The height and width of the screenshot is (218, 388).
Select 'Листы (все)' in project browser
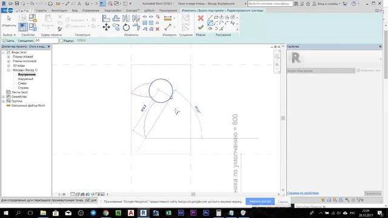coord(19,92)
